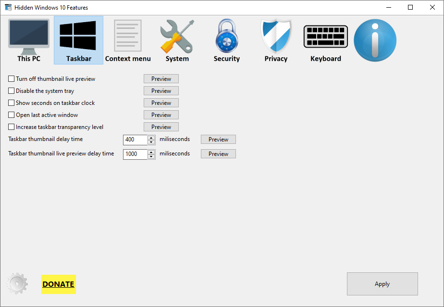Preview Open last active window option

(x=161, y=115)
